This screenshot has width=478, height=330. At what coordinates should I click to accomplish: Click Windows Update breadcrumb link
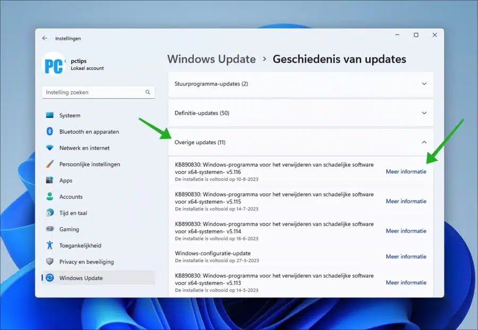tap(211, 59)
